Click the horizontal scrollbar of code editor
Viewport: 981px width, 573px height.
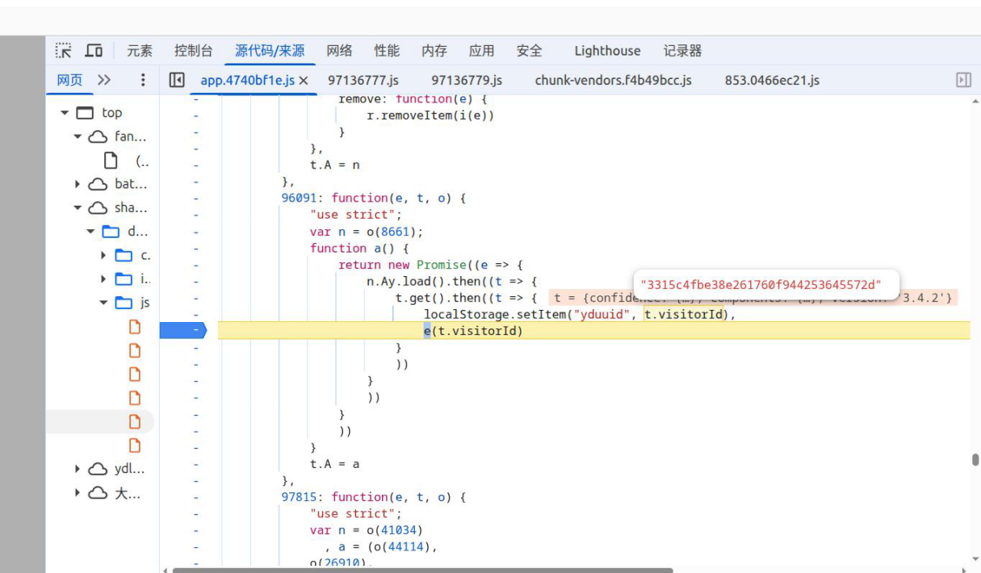pos(422,570)
